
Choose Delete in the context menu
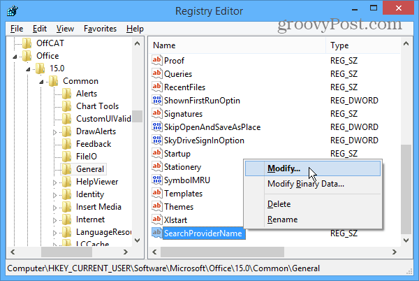(x=313, y=204)
